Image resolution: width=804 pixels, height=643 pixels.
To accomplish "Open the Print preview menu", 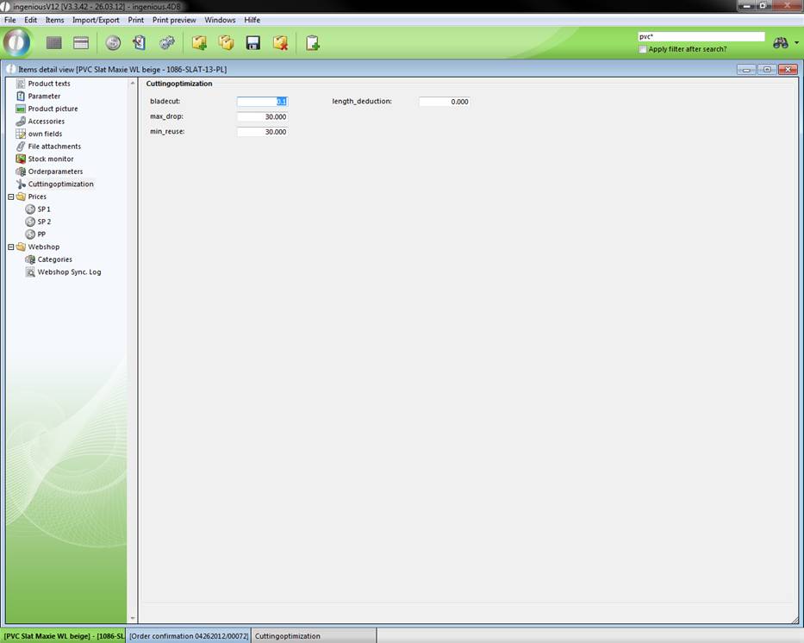I will tap(174, 20).
